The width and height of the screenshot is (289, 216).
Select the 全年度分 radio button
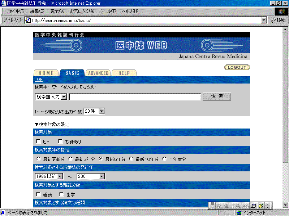(164, 159)
